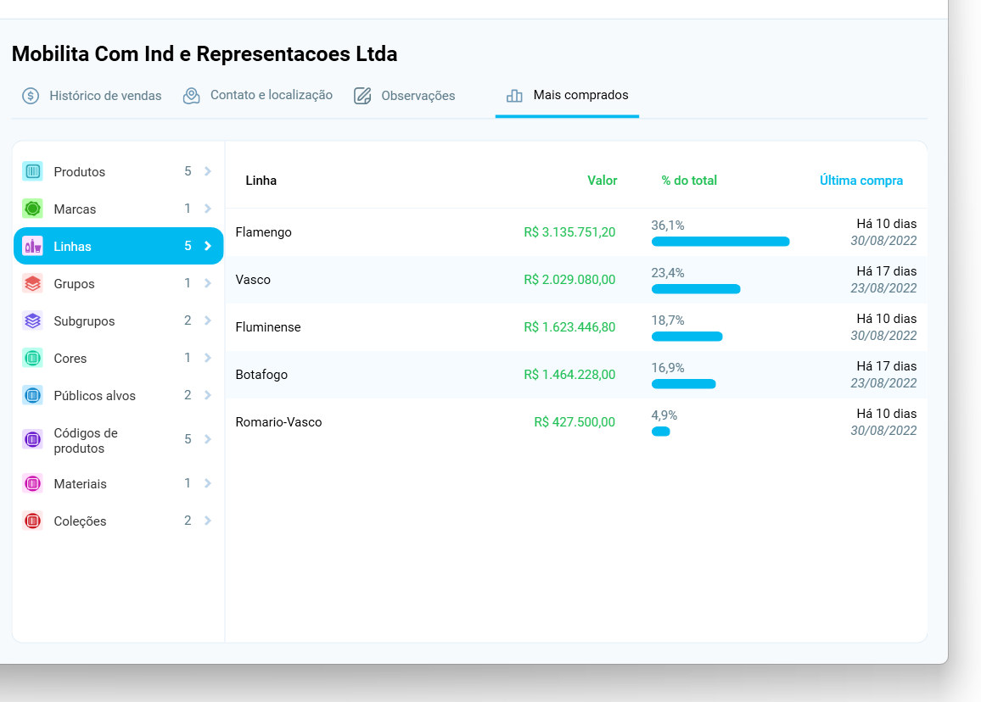
Task: Click the dollar icon beside Histórico de vendas
Action: pos(31,96)
